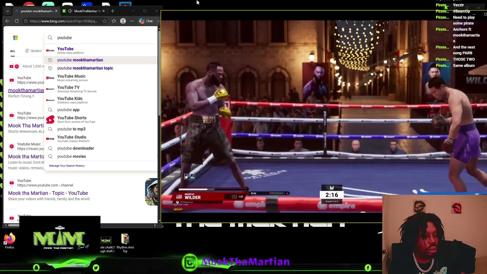Choose suggestion youtube mookthamartian
The height and width of the screenshot is (274, 487).
coord(101,60)
